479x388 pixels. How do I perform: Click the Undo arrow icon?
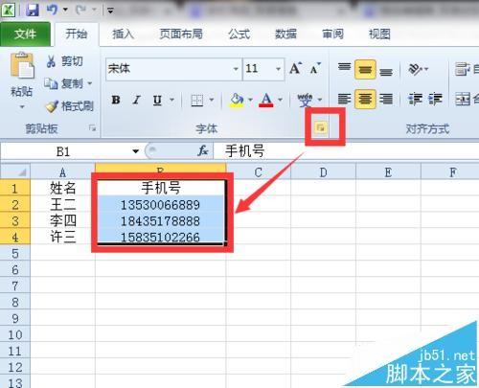pos(52,10)
